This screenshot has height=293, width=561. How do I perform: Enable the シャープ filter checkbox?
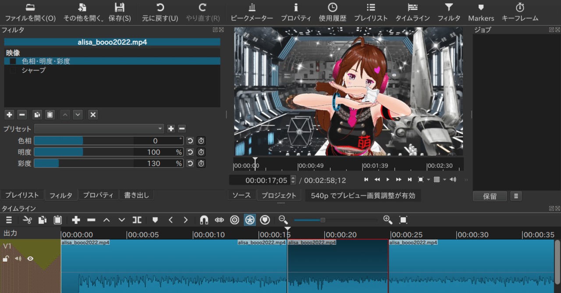12,70
